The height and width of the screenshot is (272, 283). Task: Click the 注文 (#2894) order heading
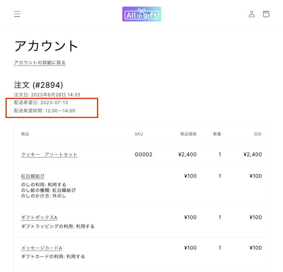point(38,85)
